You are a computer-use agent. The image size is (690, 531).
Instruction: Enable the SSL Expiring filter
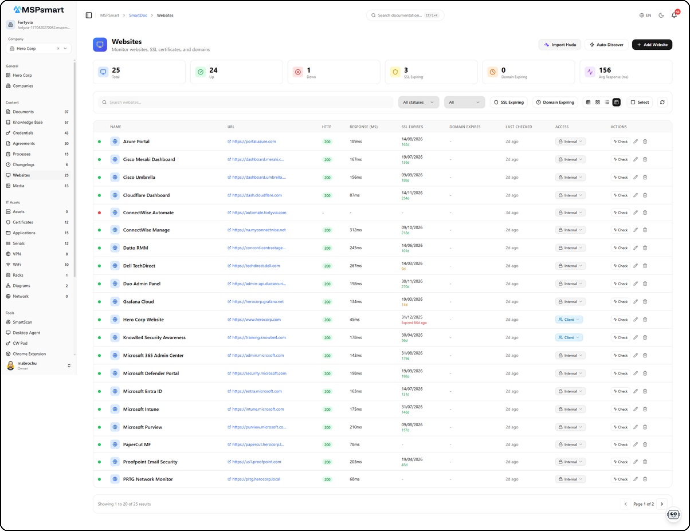(x=508, y=102)
